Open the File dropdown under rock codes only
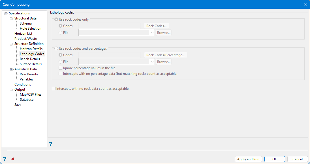 [x=152, y=33]
